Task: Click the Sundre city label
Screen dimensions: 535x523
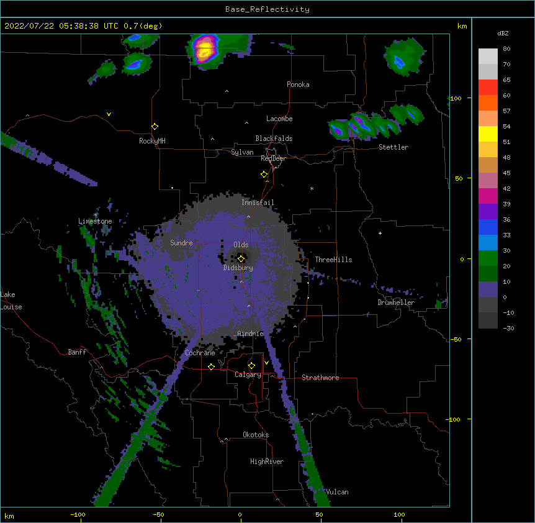Action: pyautogui.click(x=181, y=243)
